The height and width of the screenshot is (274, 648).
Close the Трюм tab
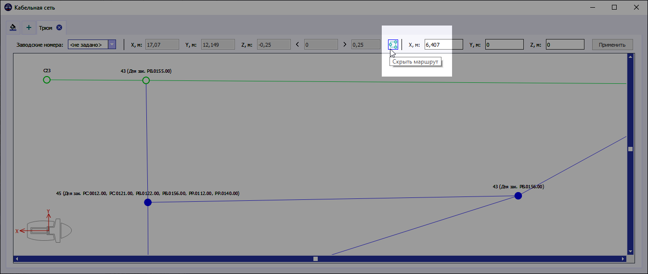(59, 27)
